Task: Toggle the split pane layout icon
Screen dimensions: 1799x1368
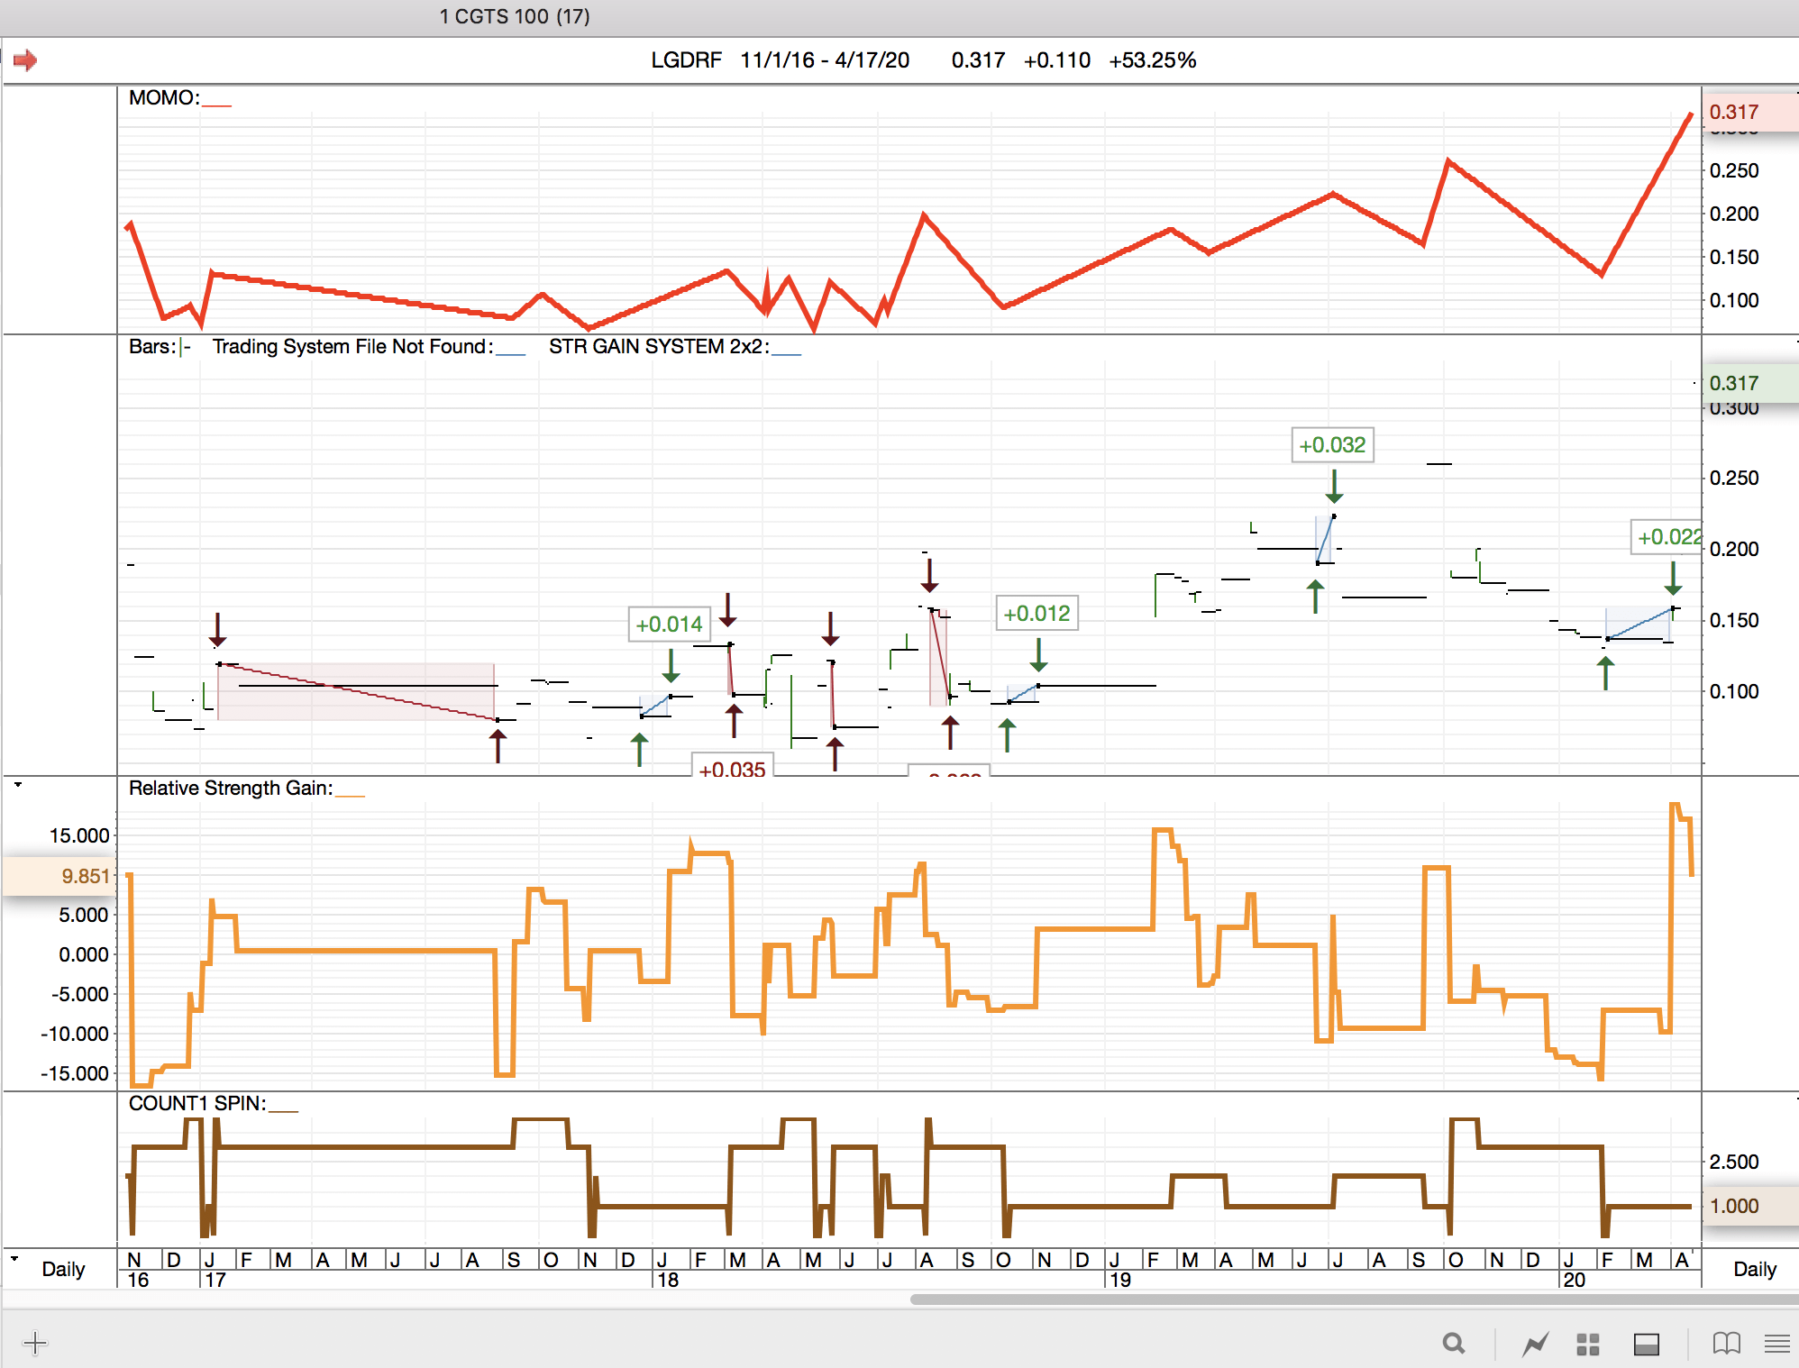Action: click(1646, 1345)
